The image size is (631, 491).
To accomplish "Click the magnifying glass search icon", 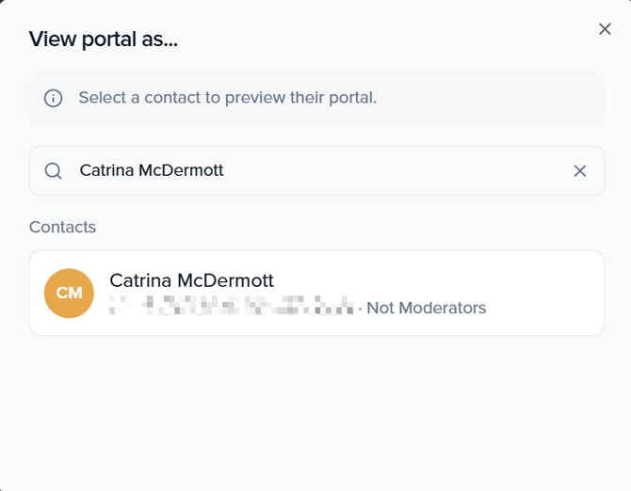I will pos(54,170).
